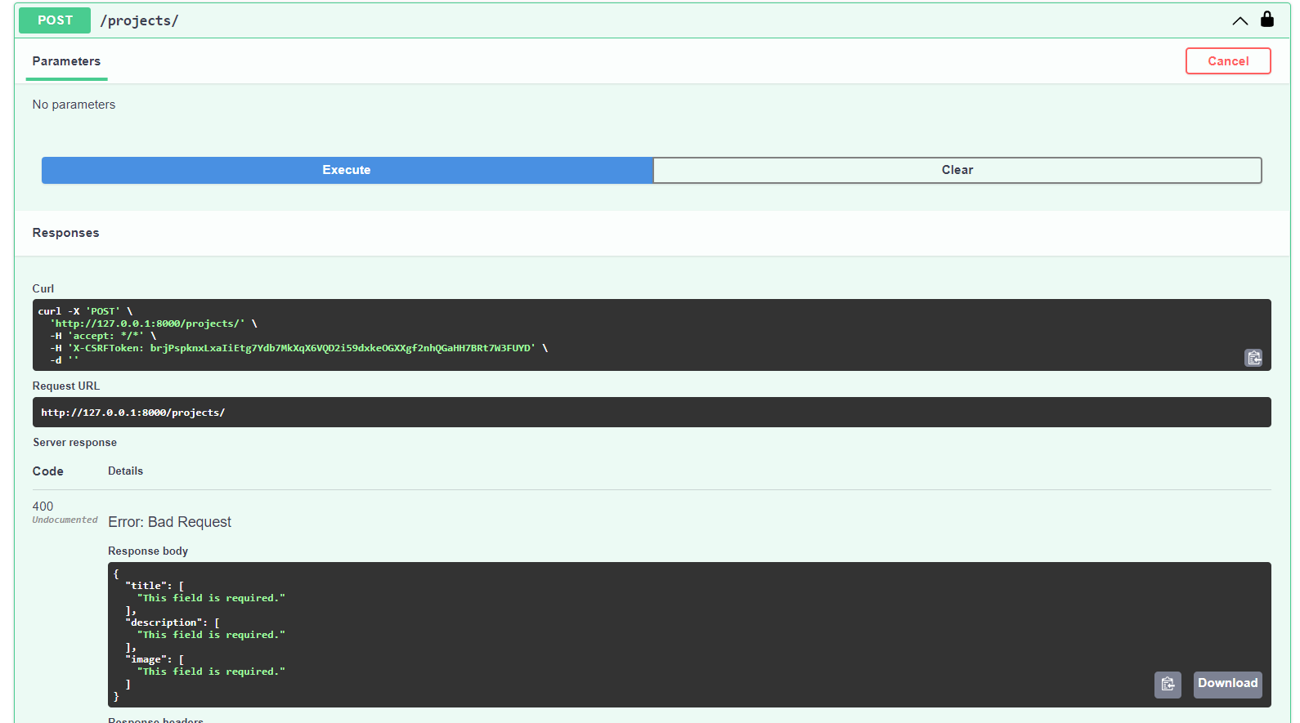Copy the response body to clipboard
The height and width of the screenshot is (723, 1300).
point(1168,684)
